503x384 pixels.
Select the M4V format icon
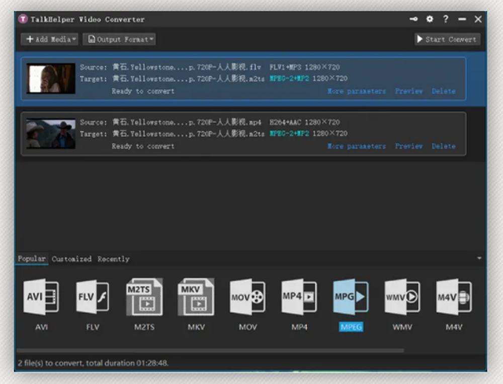pos(454,296)
